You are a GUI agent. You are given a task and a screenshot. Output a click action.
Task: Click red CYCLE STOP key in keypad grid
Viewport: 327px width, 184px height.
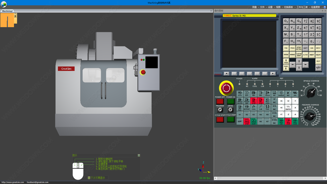247,121
